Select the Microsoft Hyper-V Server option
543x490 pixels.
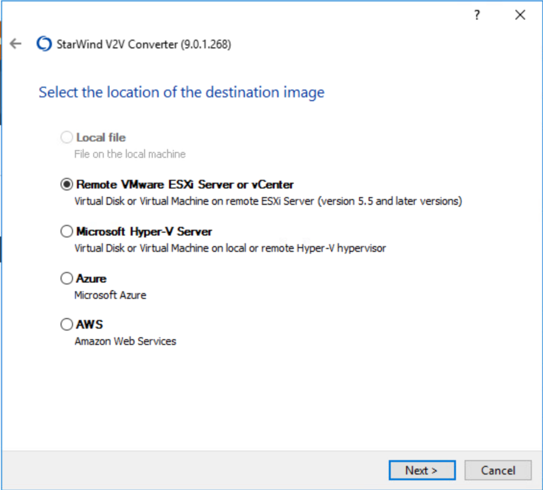(x=66, y=231)
